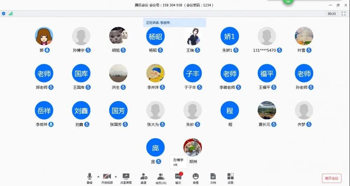Image resolution: width=350 pixels, height=186 pixels.
Task: Click the mic indicator next to 孙博宇
Action: coord(88,50)
